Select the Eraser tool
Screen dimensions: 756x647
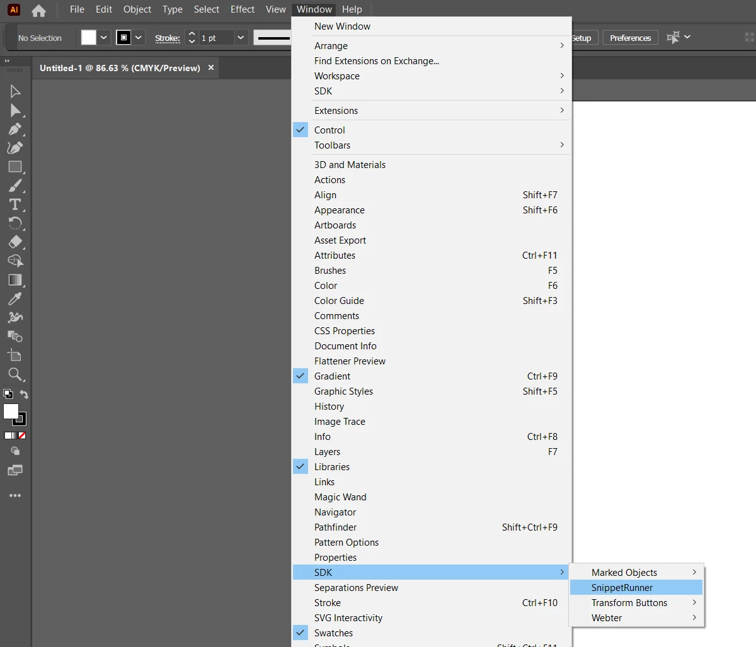pyautogui.click(x=15, y=242)
